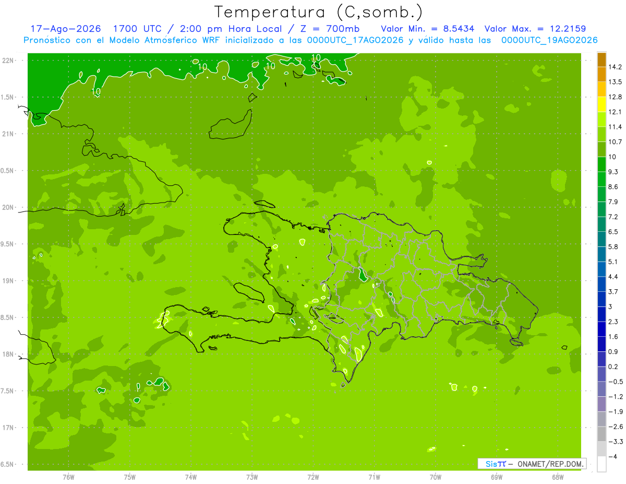
Task: Click the 69W longitude axis label
Action: click(x=497, y=477)
